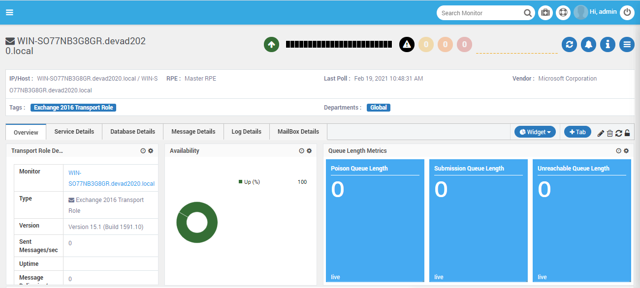
Task: Click the Last Poll timestamp text
Action: point(388,79)
